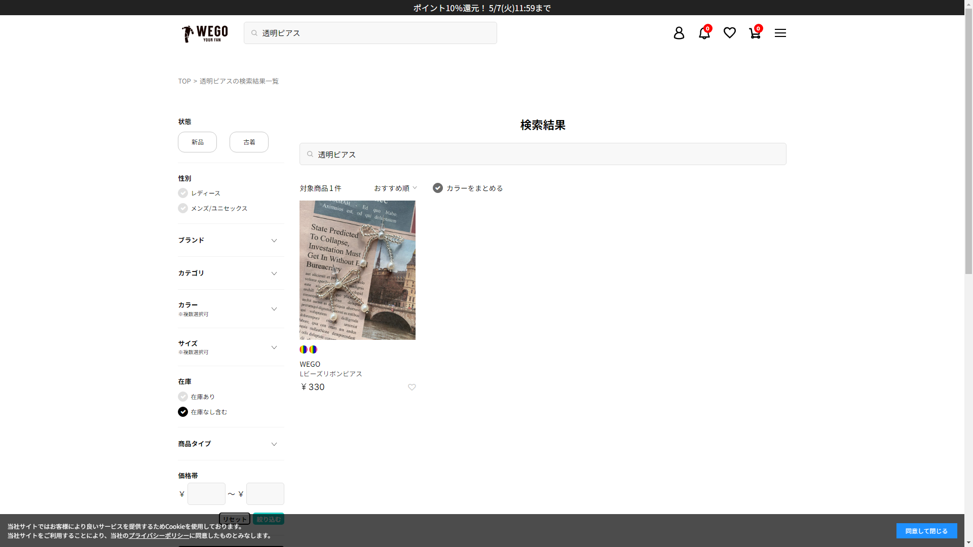
Task: Click 同意して閉じる cookie button
Action: pyautogui.click(x=926, y=531)
